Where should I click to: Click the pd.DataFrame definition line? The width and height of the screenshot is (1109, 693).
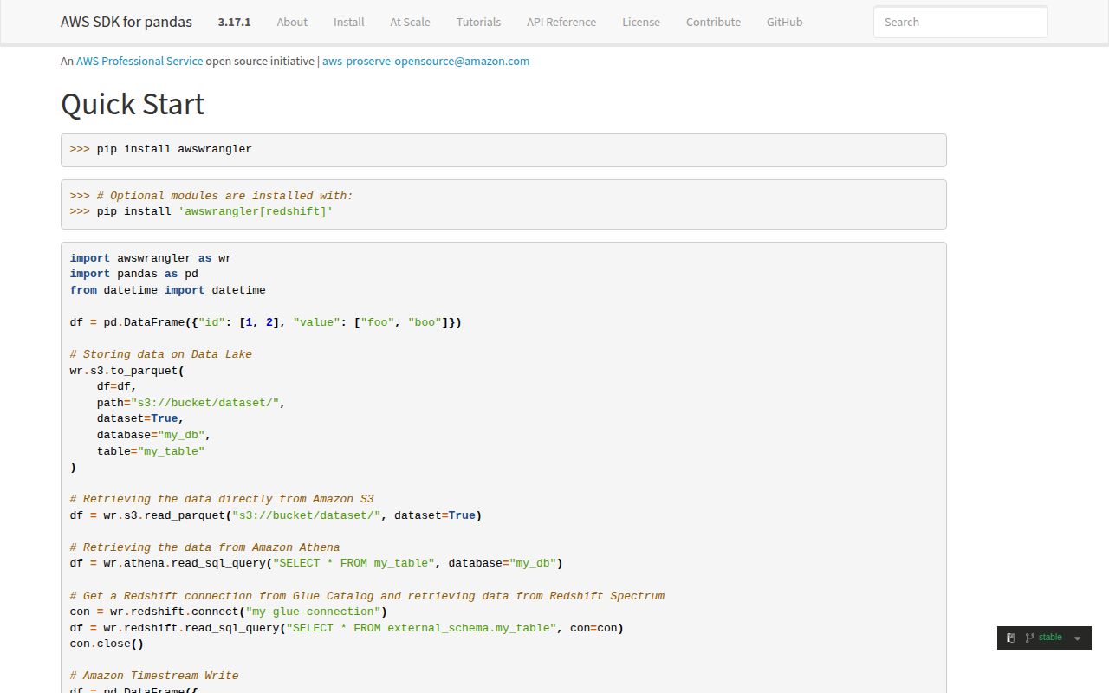pyautogui.click(x=266, y=322)
